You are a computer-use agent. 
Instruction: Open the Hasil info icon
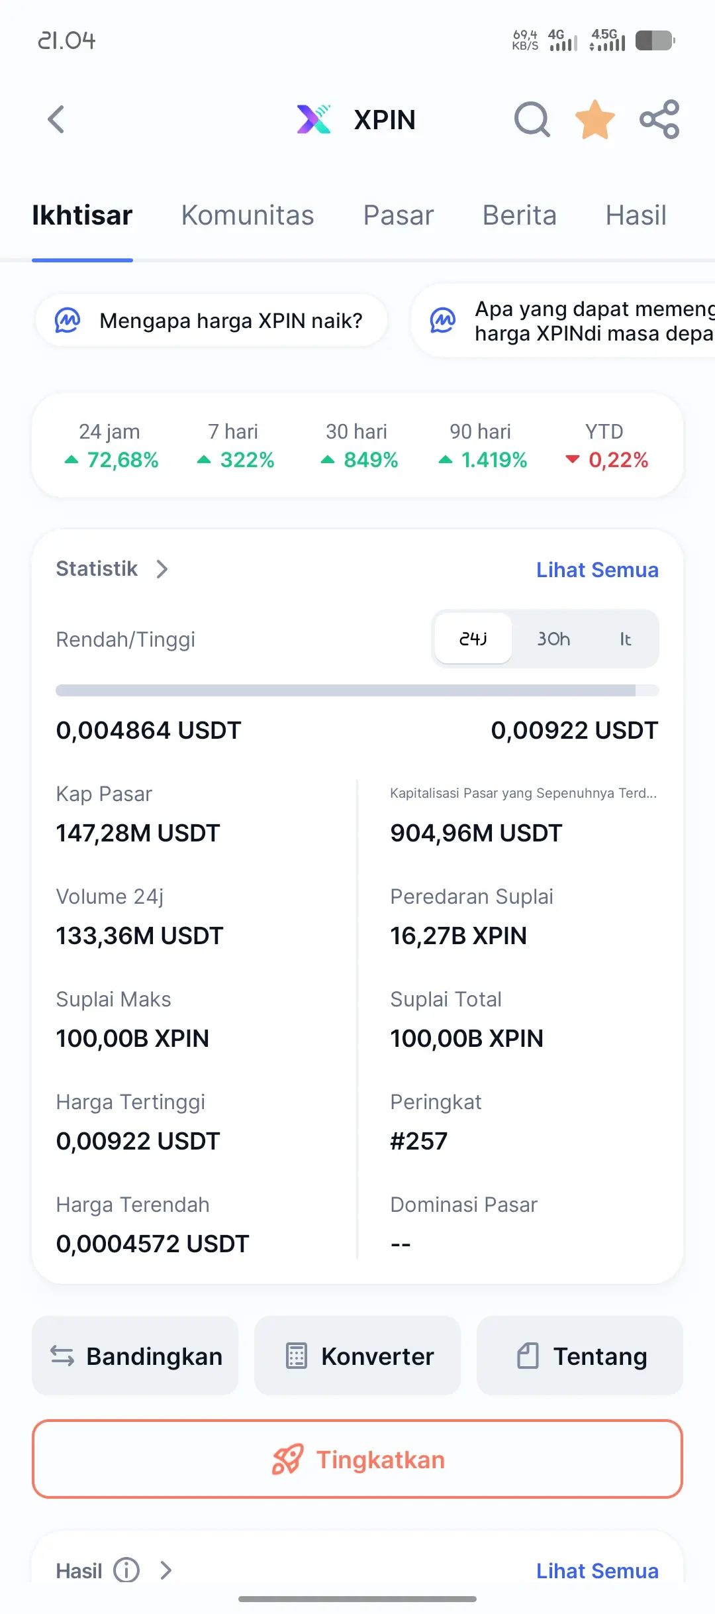pyautogui.click(x=126, y=1570)
